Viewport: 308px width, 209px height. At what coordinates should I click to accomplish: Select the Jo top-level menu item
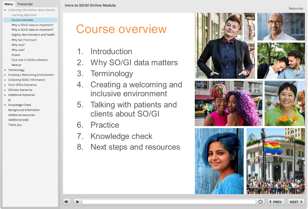click(10, 100)
